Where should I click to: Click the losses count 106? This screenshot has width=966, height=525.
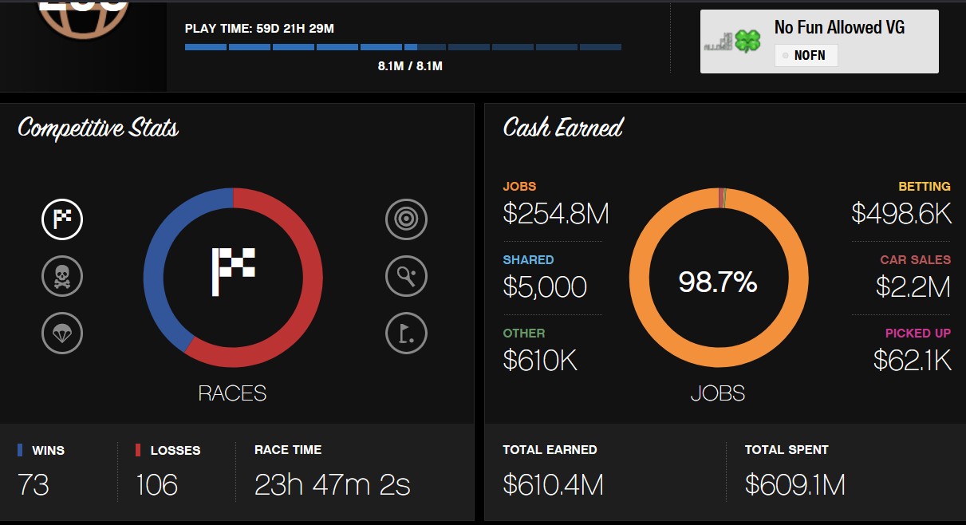point(157,484)
